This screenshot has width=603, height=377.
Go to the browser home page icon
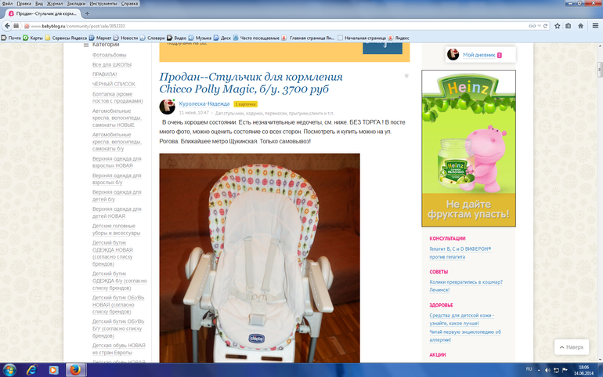581,26
